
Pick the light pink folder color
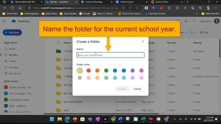coord(141,78)
